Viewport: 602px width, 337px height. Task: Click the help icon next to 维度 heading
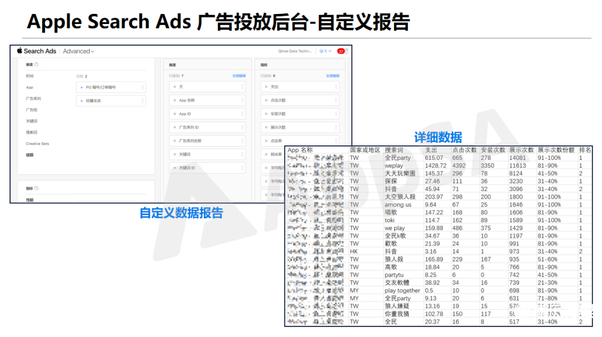[37, 64]
